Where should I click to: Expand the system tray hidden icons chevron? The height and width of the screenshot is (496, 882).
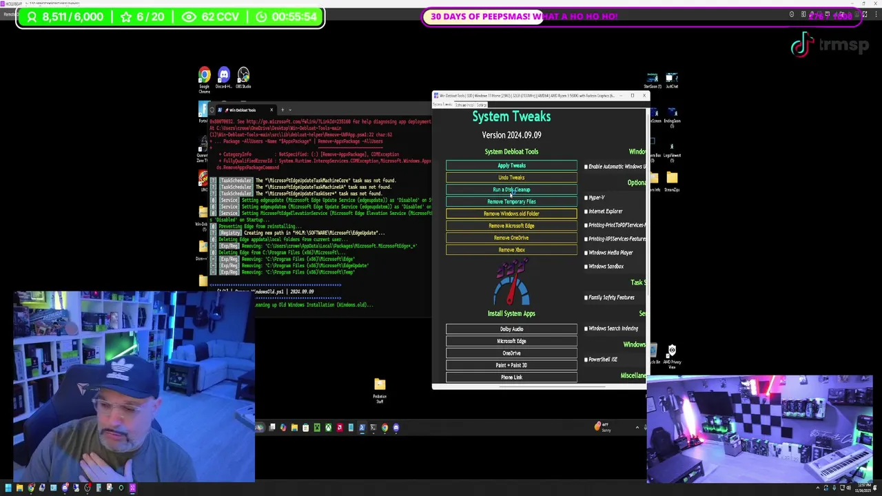637,428
